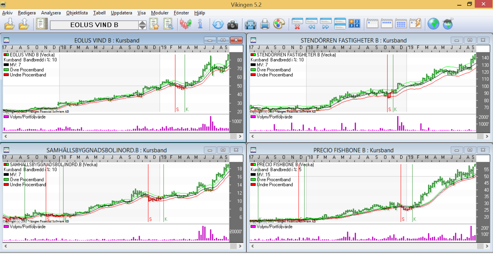
Task: Click magenta Volym/Portföljvärde swatch in PRECIO chart
Action: click(x=253, y=227)
